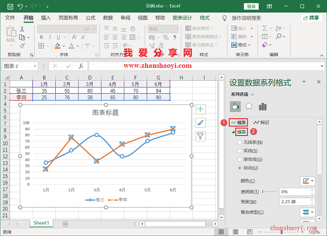Collapse the ribbon with the chevron
This screenshot has height=236, width=327.
[322, 55]
